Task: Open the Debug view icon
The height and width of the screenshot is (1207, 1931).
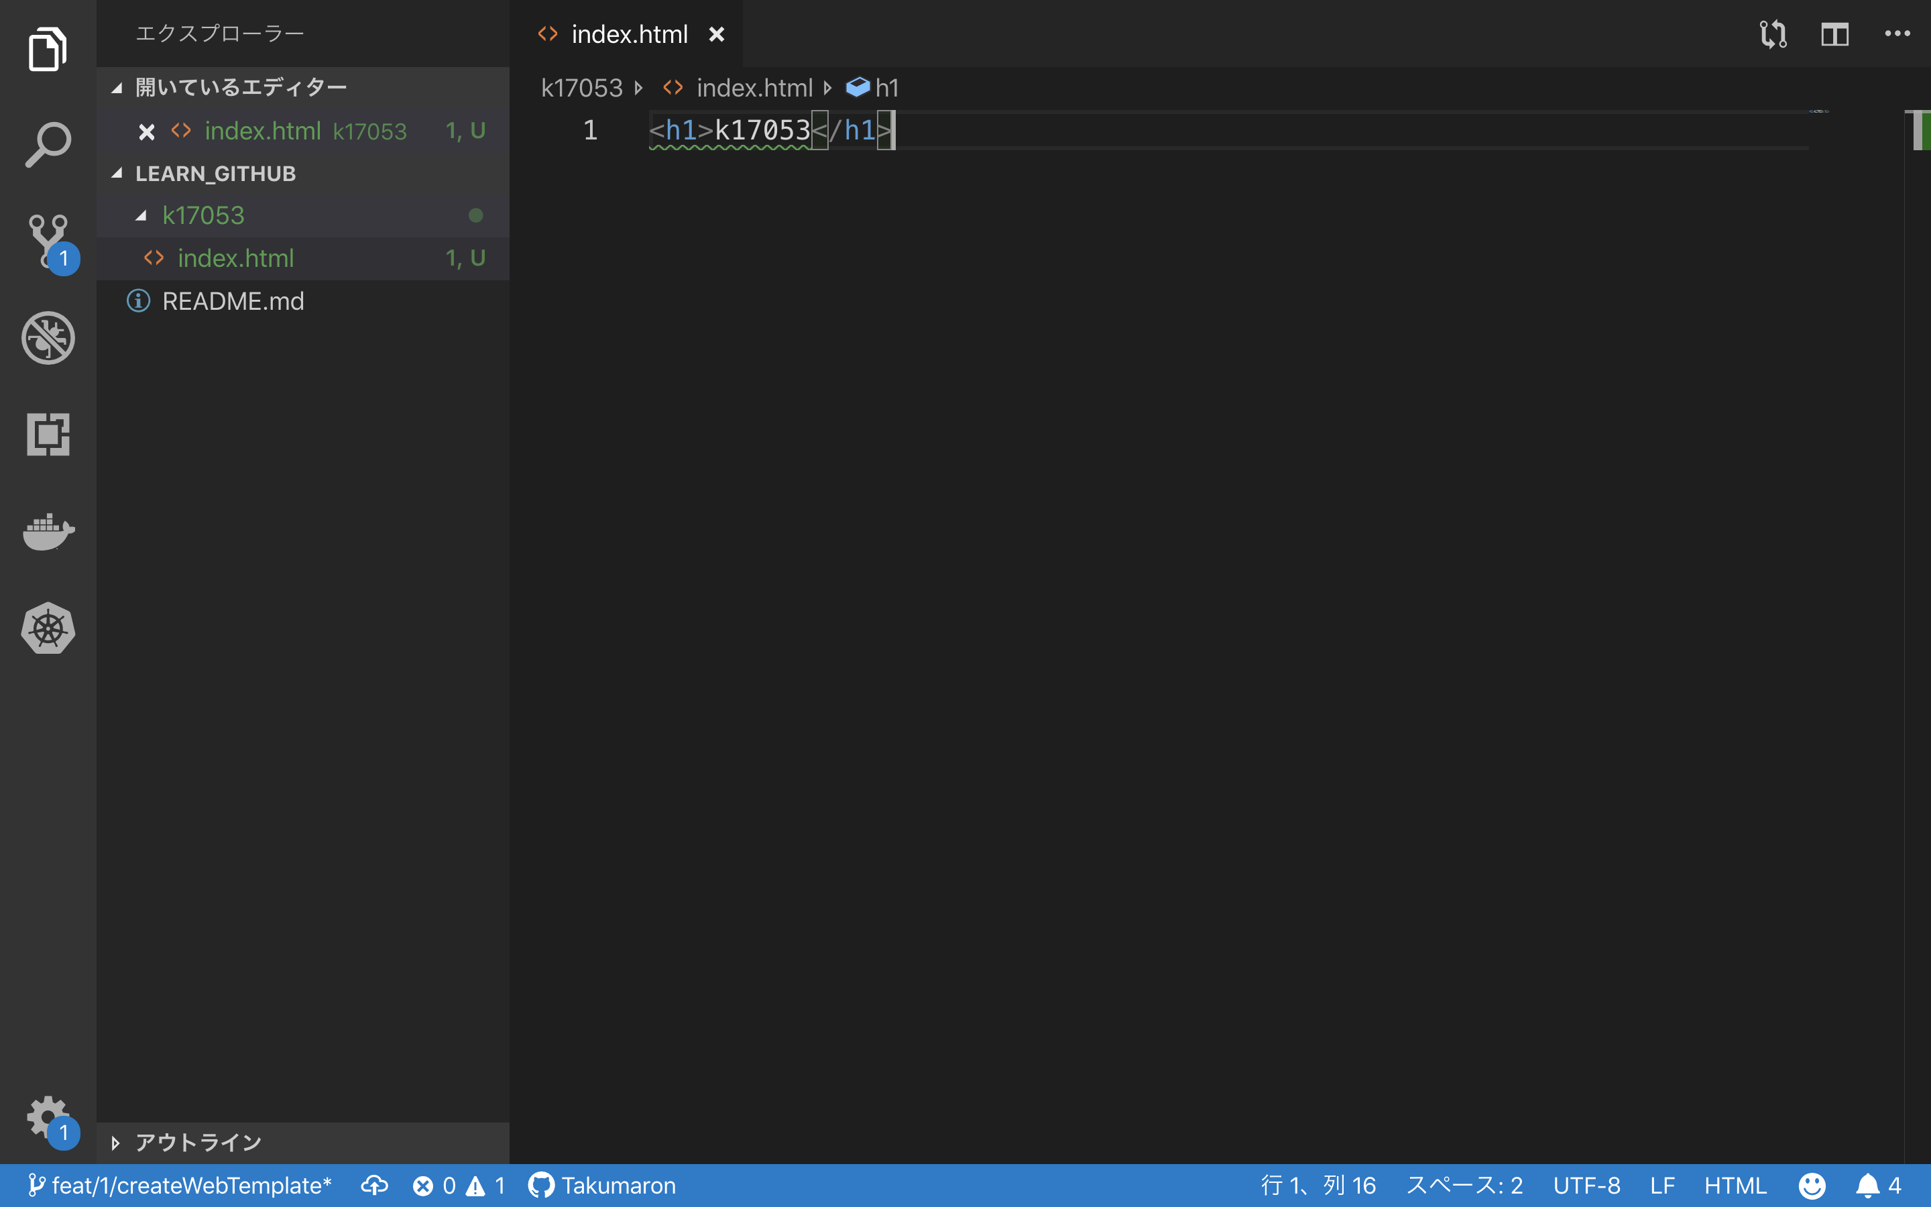Action: click(x=48, y=338)
